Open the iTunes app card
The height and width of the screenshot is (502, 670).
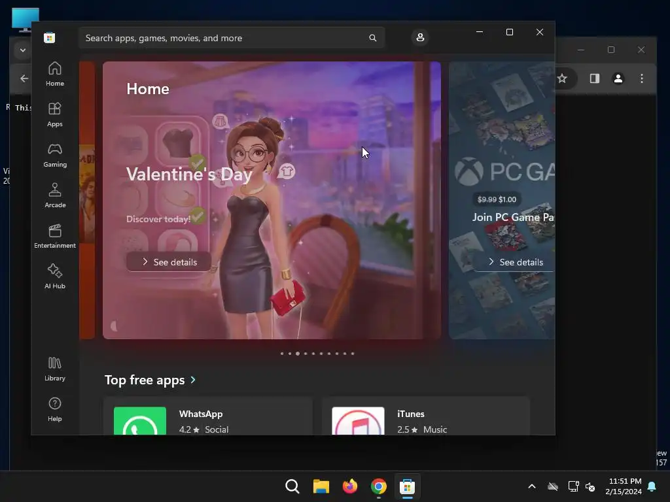coord(426,416)
